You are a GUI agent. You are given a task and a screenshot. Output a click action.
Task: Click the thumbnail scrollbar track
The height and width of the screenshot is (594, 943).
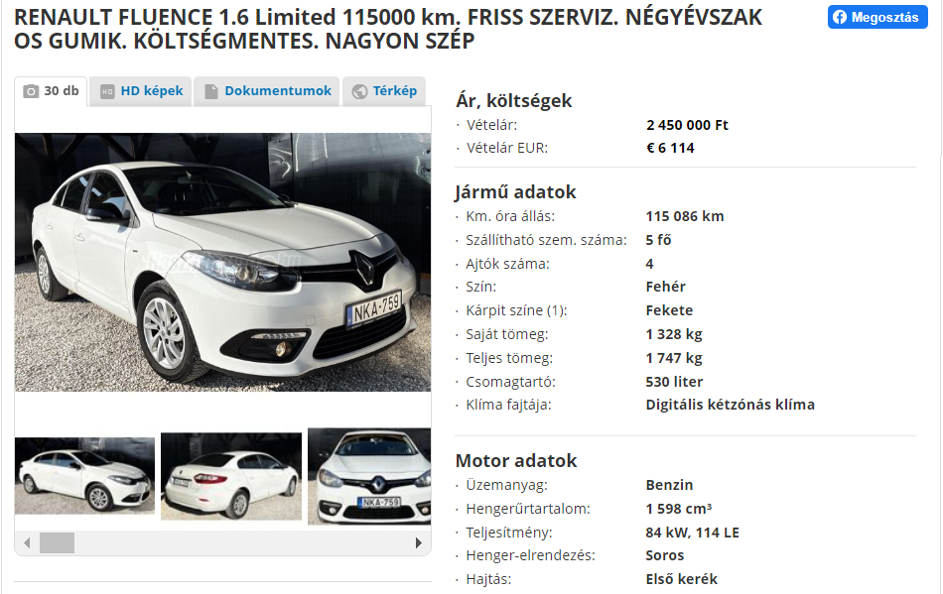tap(222, 543)
